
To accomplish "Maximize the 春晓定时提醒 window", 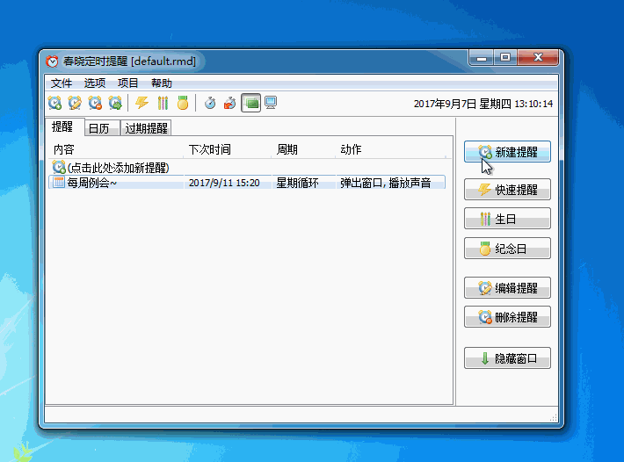I will [x=505, y=58].
